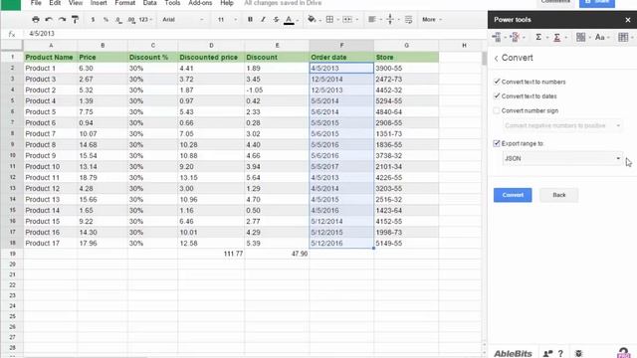The height and width of the screenshot is (358, 637).
Task: Click the Print icon in toolbar
Action: coord(36,20)
